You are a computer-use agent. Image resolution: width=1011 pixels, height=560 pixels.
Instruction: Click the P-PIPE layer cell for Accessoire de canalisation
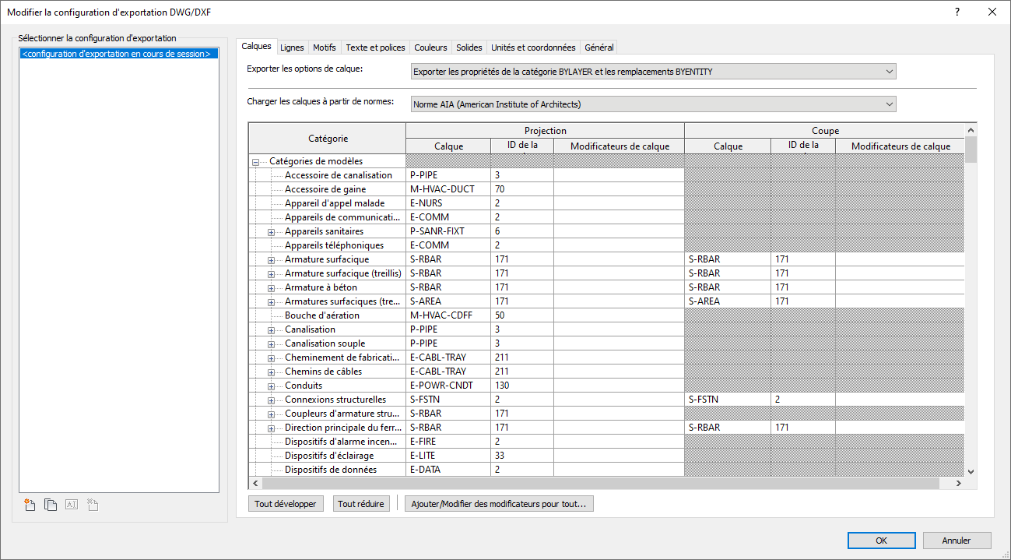(x=448, y=175)
